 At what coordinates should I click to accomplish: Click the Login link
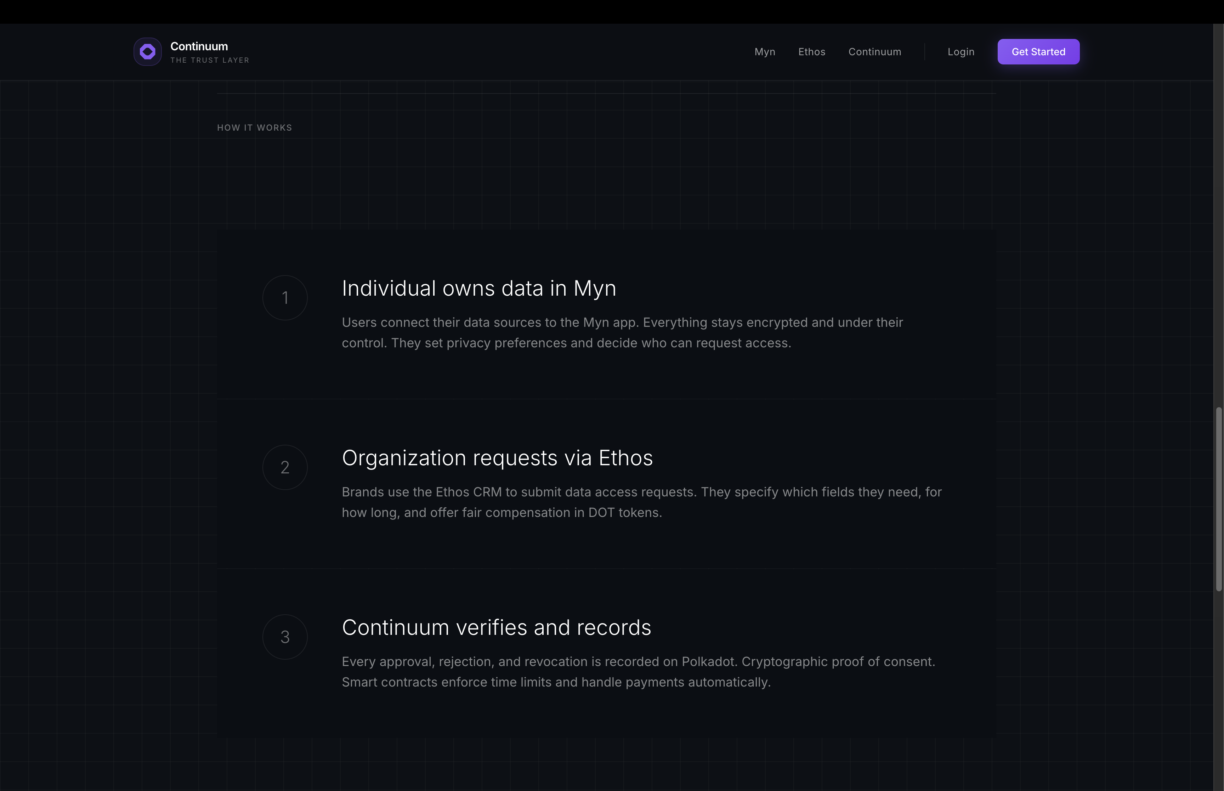pos(960,52)
